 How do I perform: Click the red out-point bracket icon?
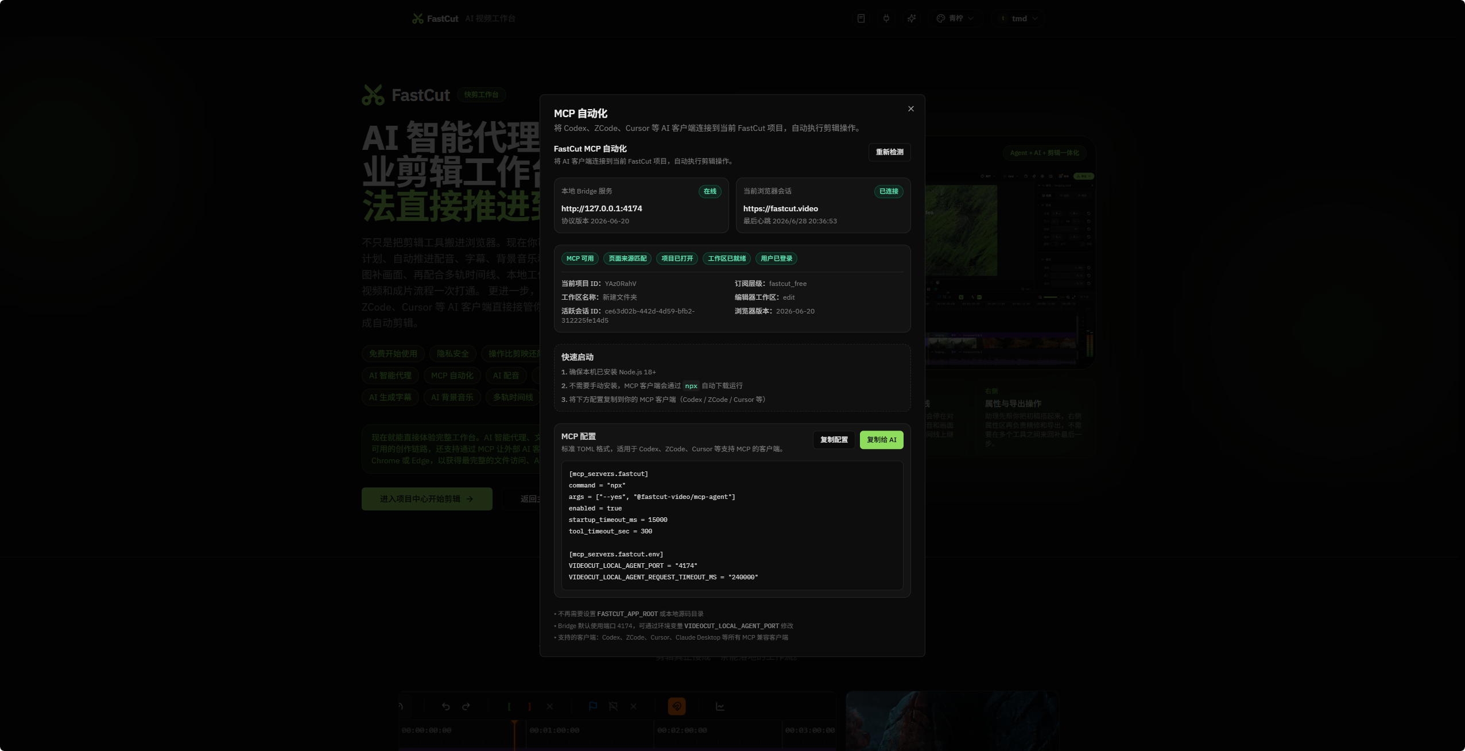click(x=529, y=707)
